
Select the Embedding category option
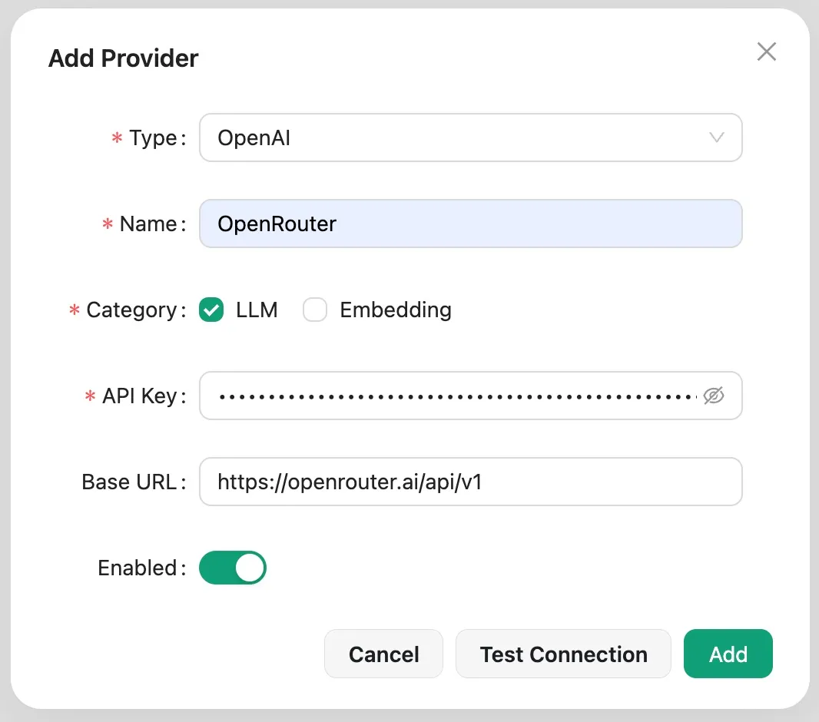tap(315, 310)
